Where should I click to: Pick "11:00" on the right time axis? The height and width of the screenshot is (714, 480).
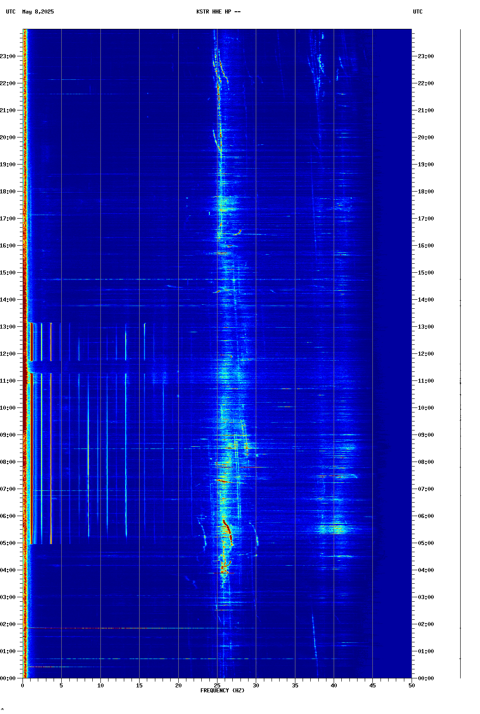point(426,381)
